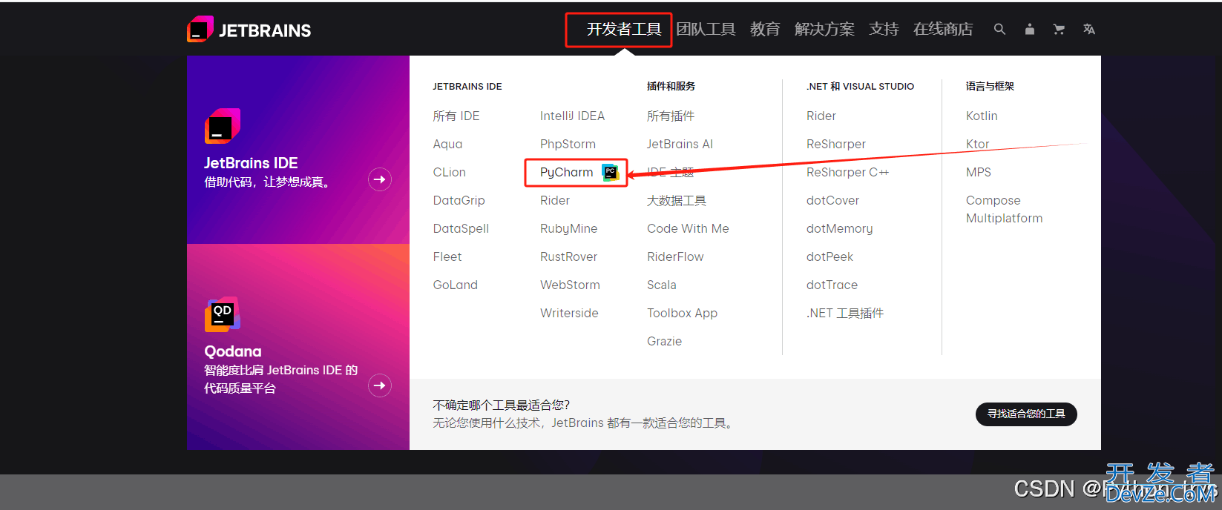The height and width of the screenshot is (510, 1222).
Task: Open the CLion link
Action: tap(449, 172)
